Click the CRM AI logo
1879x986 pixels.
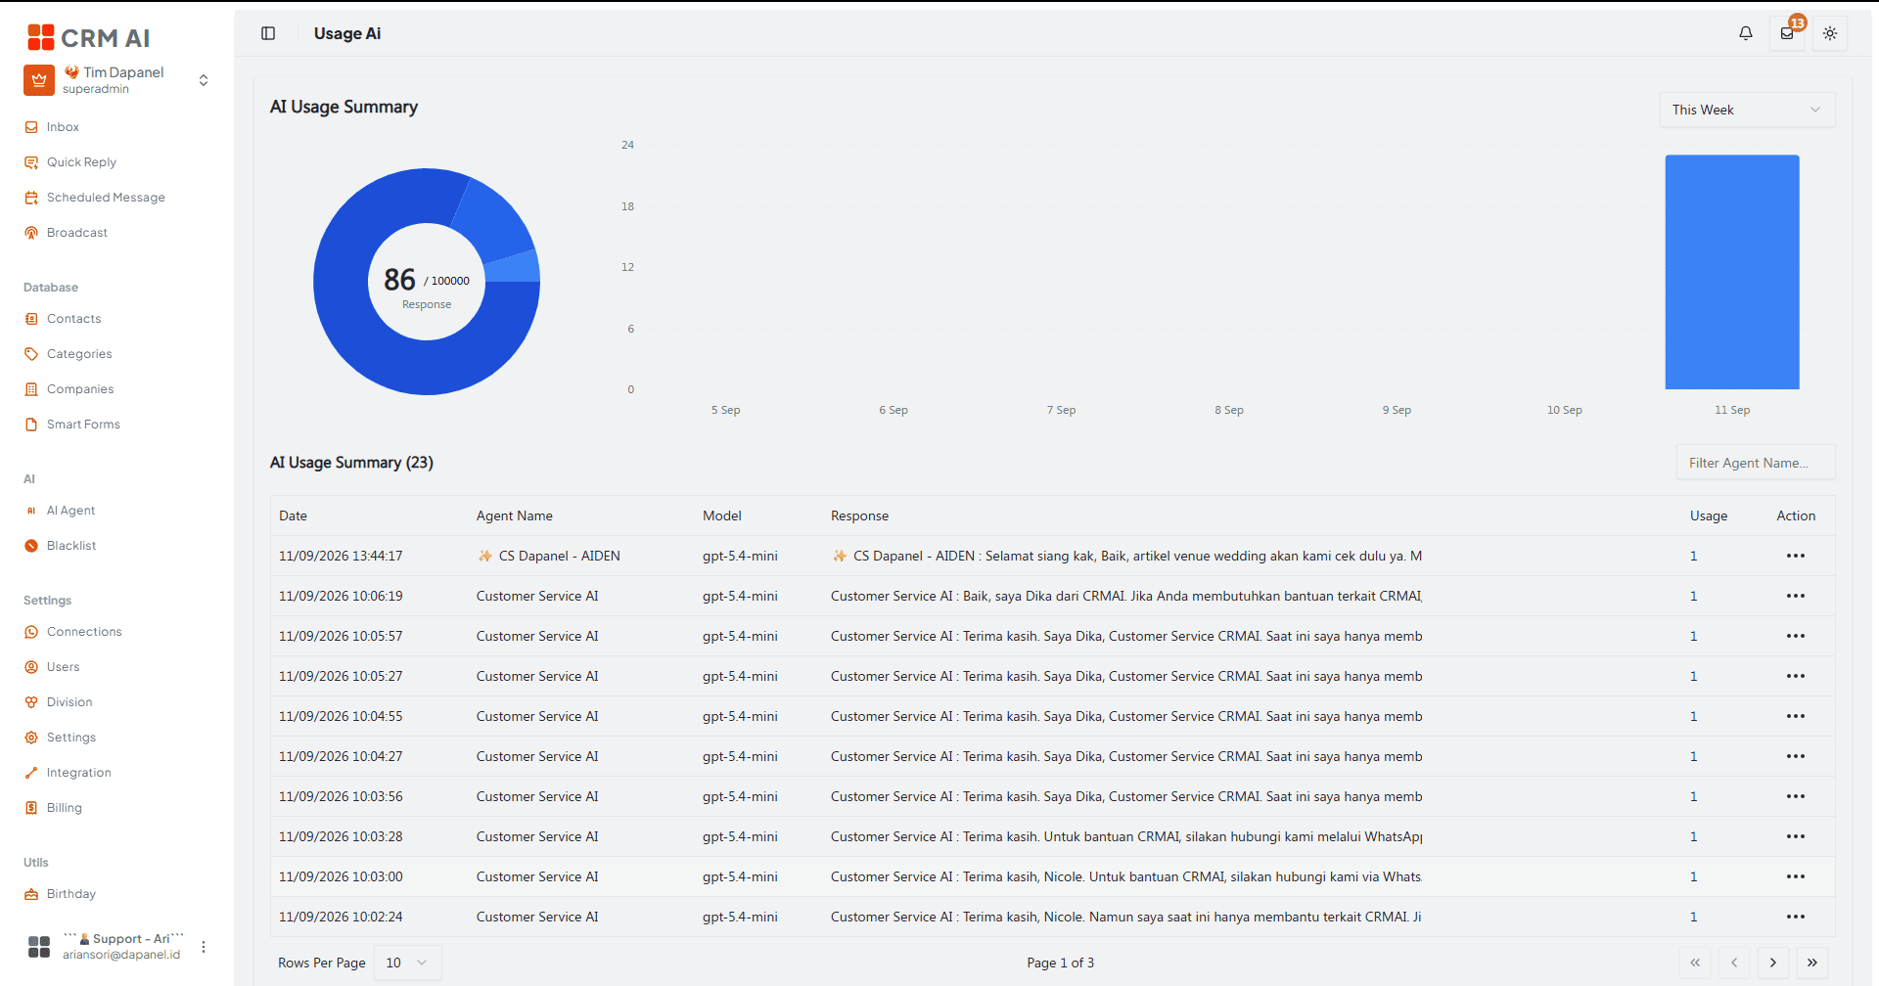pyautogui.click(x=89, y=37)
